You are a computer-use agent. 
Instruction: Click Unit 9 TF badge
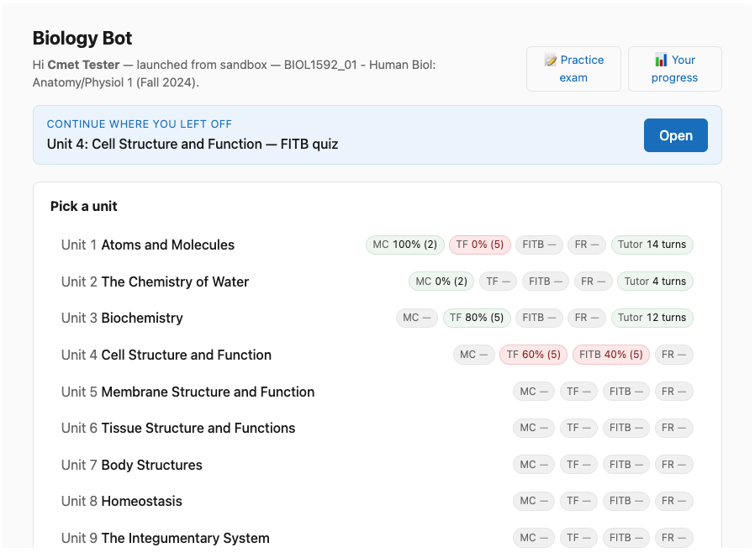coord(578,538)
